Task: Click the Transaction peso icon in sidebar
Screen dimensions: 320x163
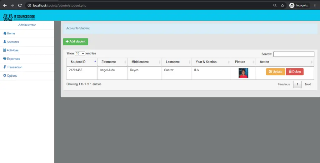Action: pos(5,67)
